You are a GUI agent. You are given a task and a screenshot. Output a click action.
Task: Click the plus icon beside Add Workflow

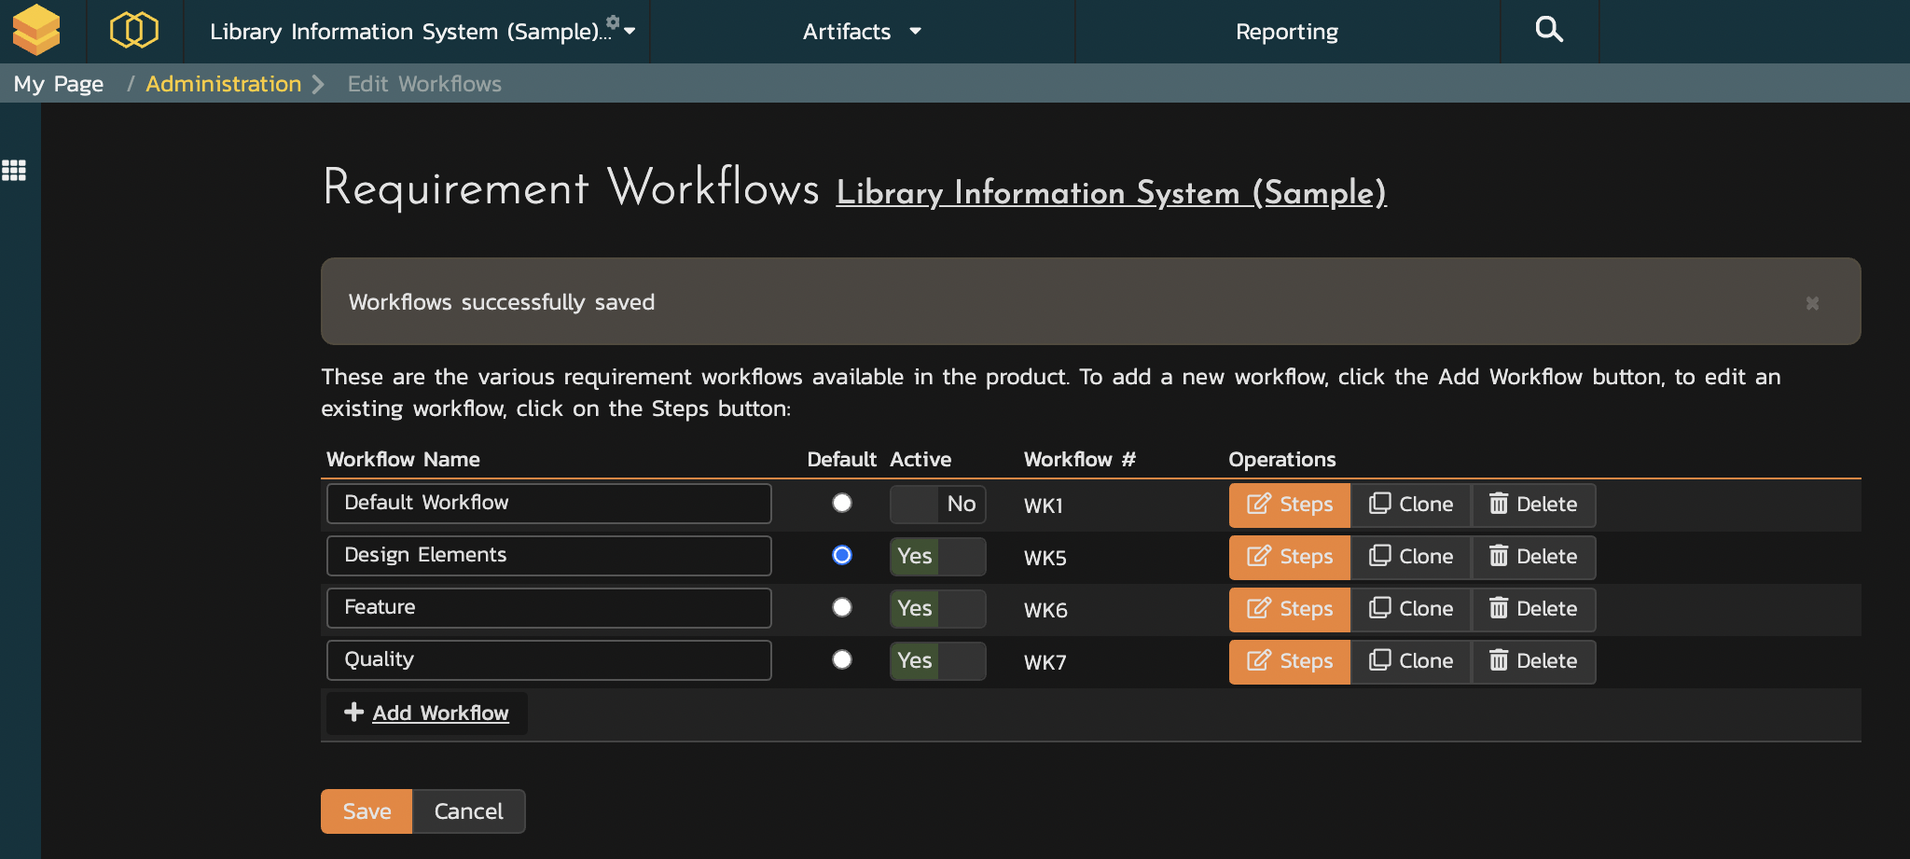pyautogui.click(x=353, y=713)
